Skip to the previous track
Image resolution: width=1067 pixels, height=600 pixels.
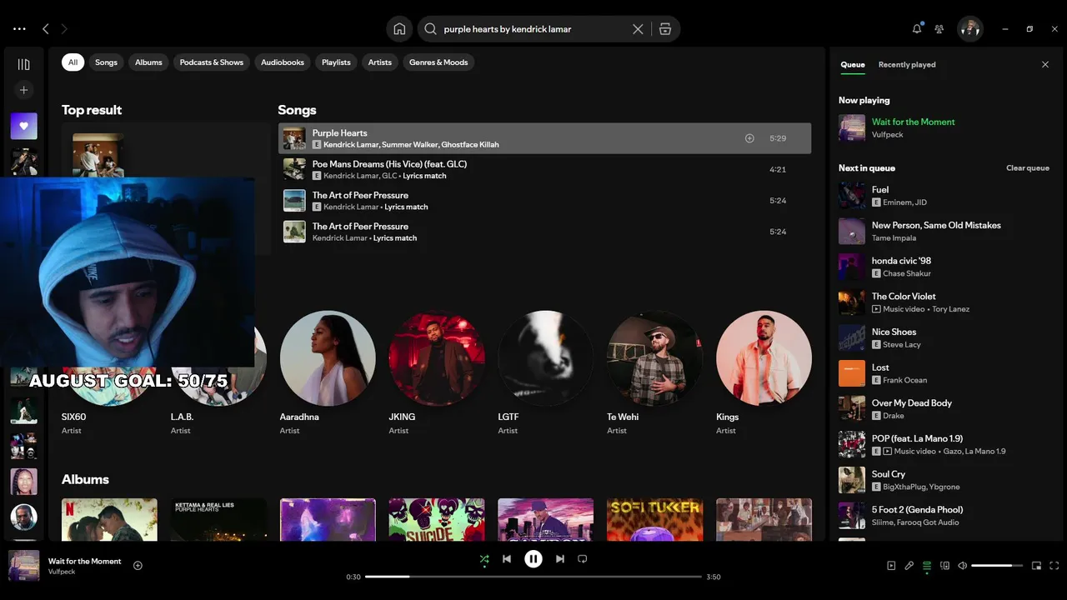coord(506,559)
